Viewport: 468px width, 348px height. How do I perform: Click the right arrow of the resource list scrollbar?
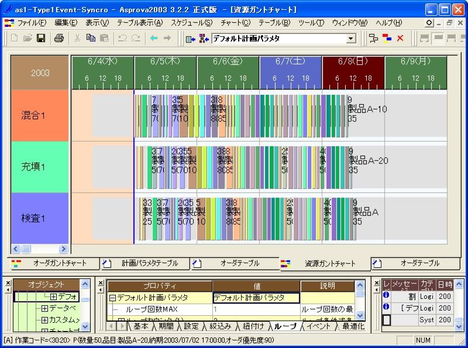tap(63, 249)
